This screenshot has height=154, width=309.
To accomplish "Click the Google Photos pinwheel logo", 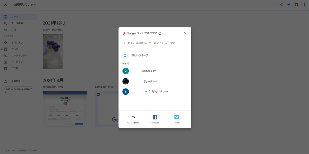I will click(x=124, y=33).
